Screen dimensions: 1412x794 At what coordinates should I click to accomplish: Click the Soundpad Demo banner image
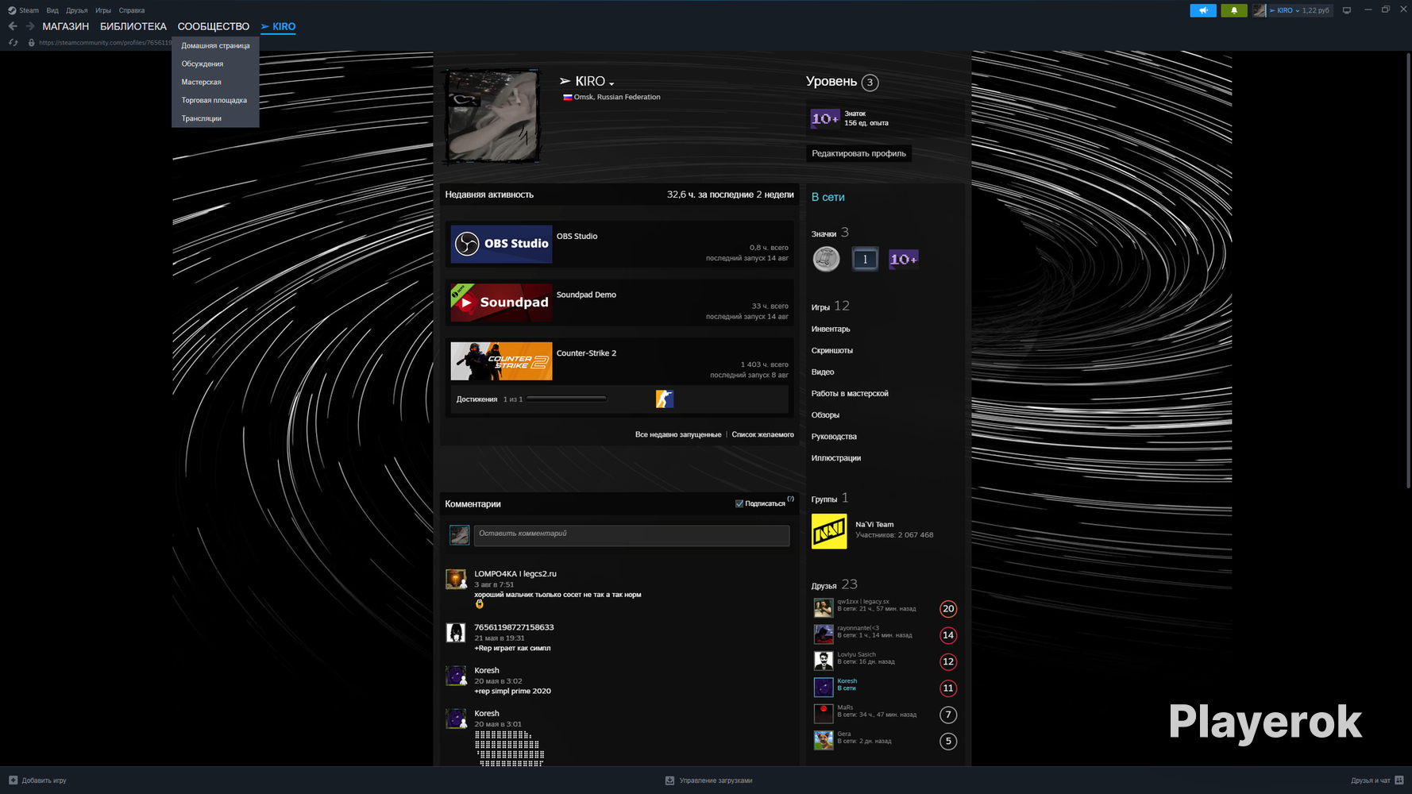pyautogui.click(x=501, y=303)
